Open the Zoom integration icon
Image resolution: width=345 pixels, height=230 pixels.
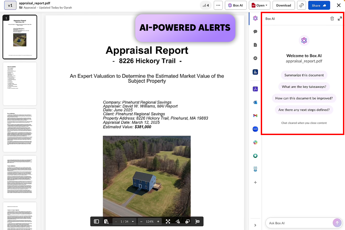[255, 129]
